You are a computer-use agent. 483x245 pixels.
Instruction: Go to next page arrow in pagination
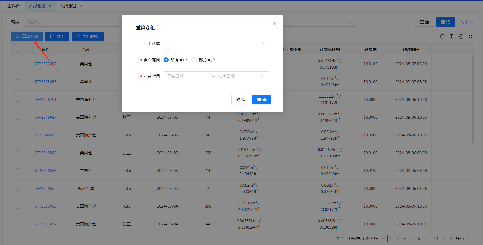(444, 239)
